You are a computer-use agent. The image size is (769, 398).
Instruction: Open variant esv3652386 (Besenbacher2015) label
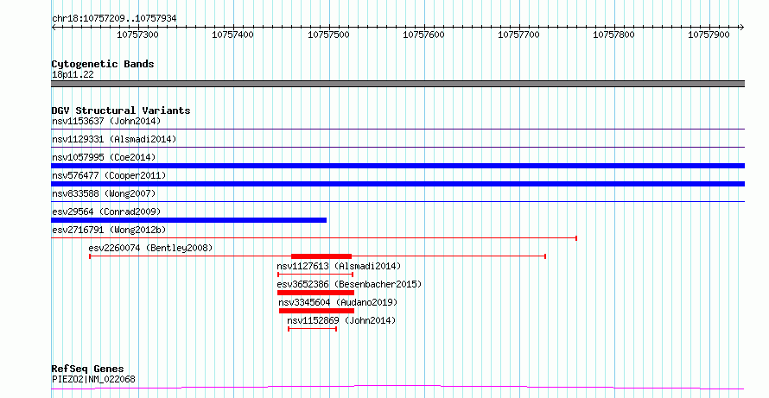[349, 284]
